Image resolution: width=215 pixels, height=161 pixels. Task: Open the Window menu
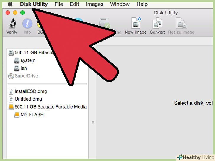click(120, 4)
